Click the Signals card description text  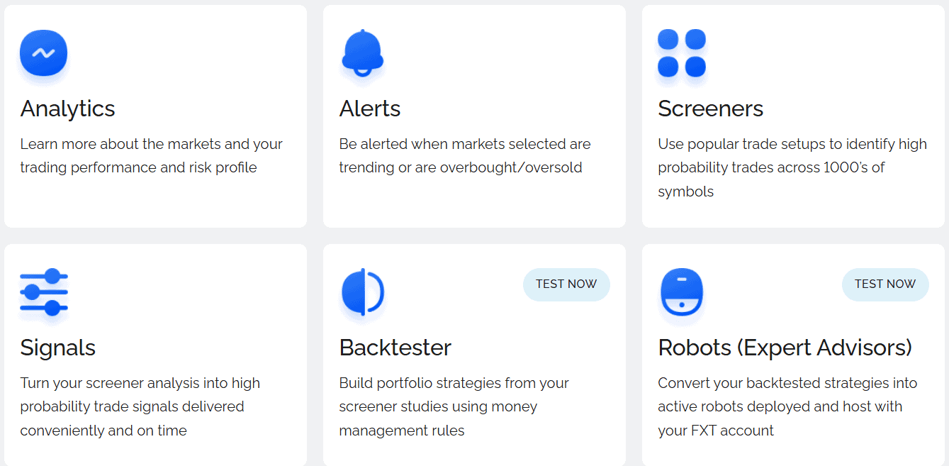pyautogui.click(x=140, y=406)
